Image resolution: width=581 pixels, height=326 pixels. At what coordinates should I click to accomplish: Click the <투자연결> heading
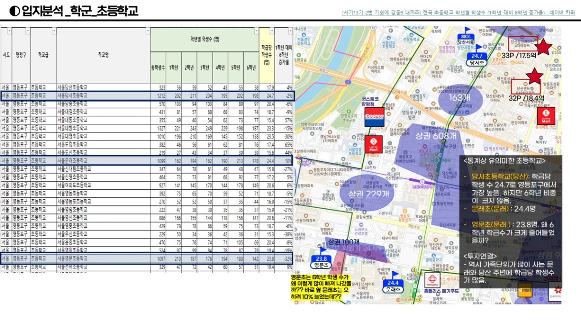point(479,255)
